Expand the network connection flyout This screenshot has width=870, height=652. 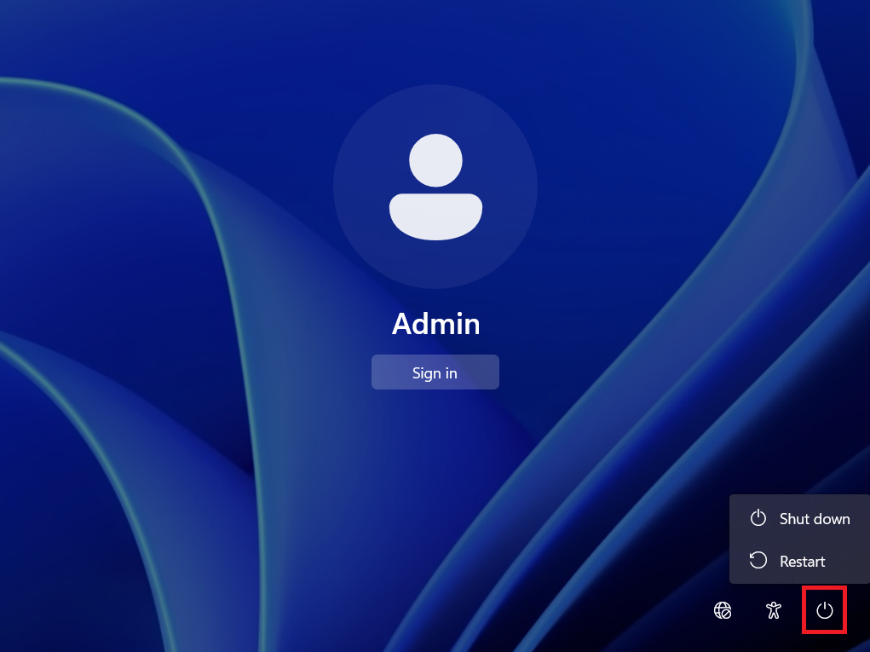tap(723, 610)
